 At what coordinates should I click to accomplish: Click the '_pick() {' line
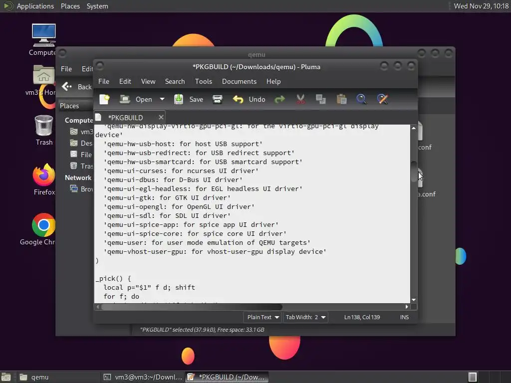113,278
